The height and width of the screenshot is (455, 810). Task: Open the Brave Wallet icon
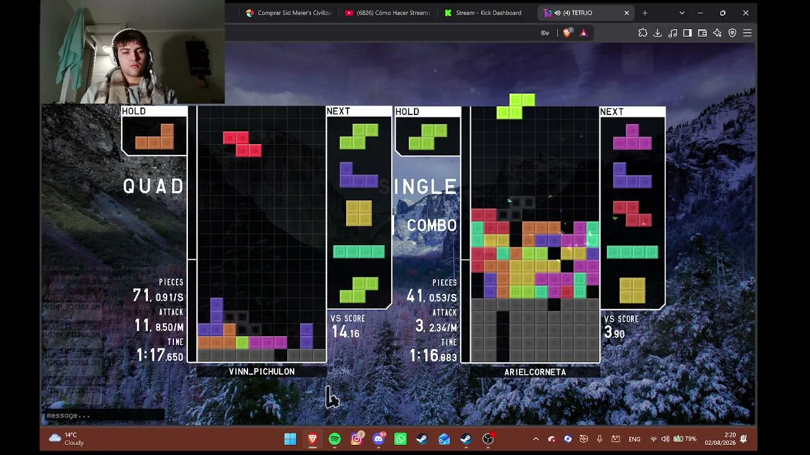tap(702, 33)
